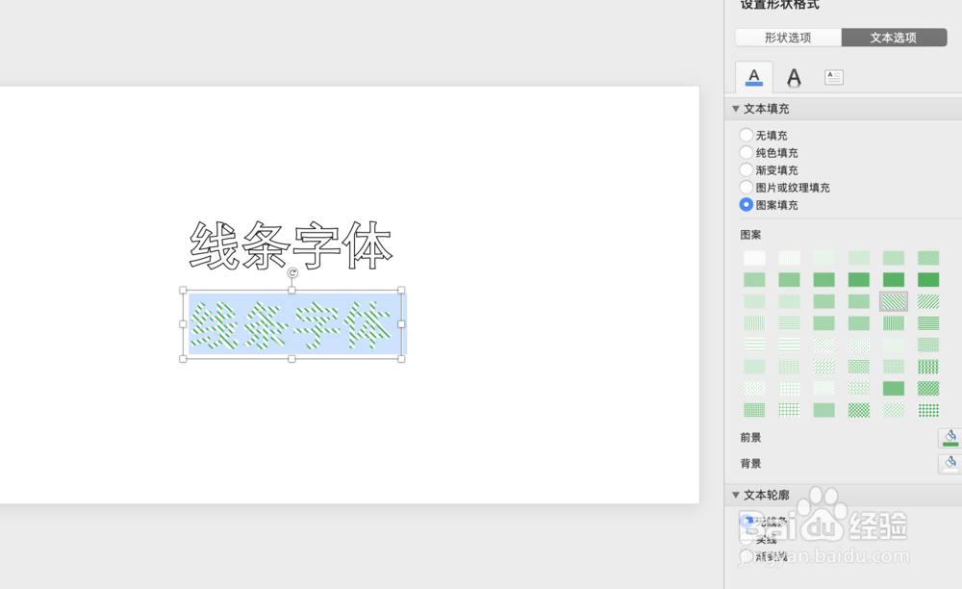The height and width of the screenshot is (589, 962).
Task: Click the 背景 label
Action: click(x=750, y=463)
